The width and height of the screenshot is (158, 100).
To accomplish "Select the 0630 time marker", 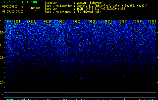I will click(x=153, y=21).
